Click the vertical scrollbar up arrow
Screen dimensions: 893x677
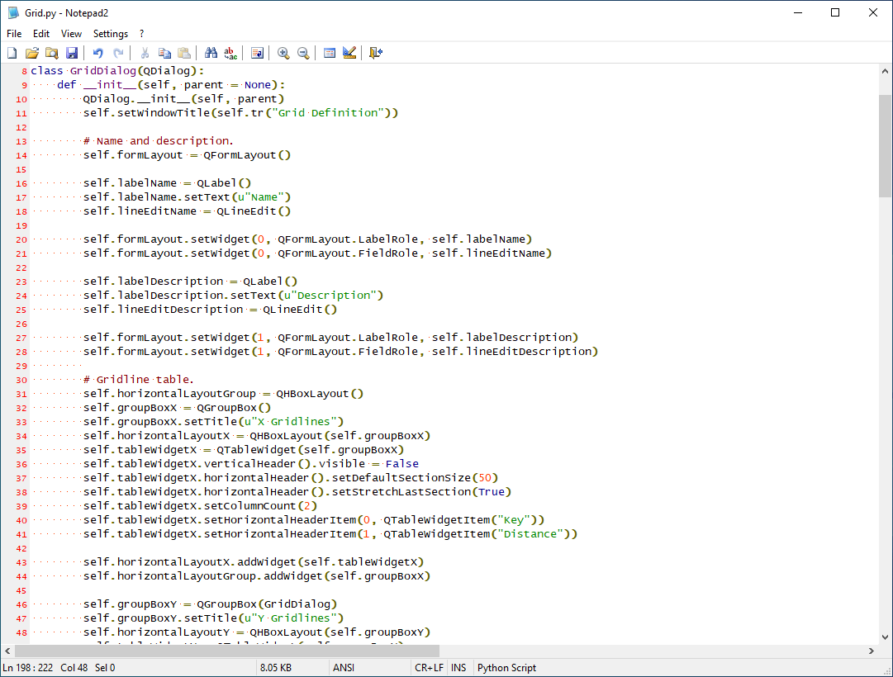click(885, 71)
